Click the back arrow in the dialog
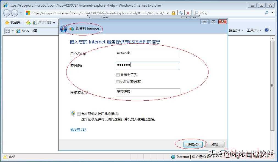Screen dimensions: 278x162 pyautogui.click(x=64, y=29)
